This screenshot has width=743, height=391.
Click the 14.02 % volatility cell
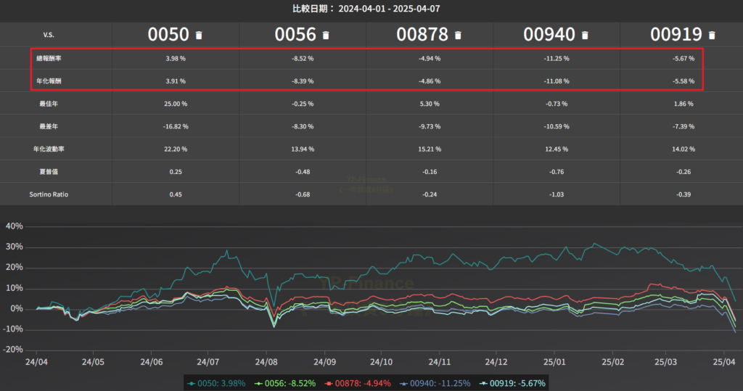[x=684, y=149]
